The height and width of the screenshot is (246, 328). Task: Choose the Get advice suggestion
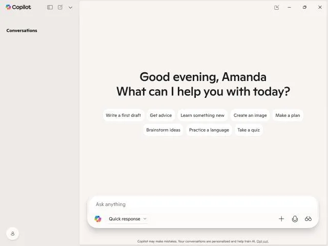(x=160, y=115)
